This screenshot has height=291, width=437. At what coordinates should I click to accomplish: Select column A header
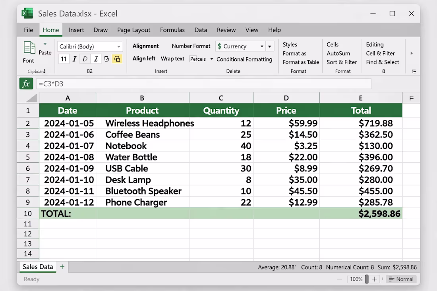pos(68,98)
